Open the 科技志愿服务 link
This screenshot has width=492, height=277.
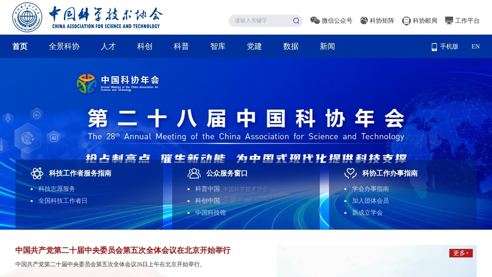(x=57, y=189)
